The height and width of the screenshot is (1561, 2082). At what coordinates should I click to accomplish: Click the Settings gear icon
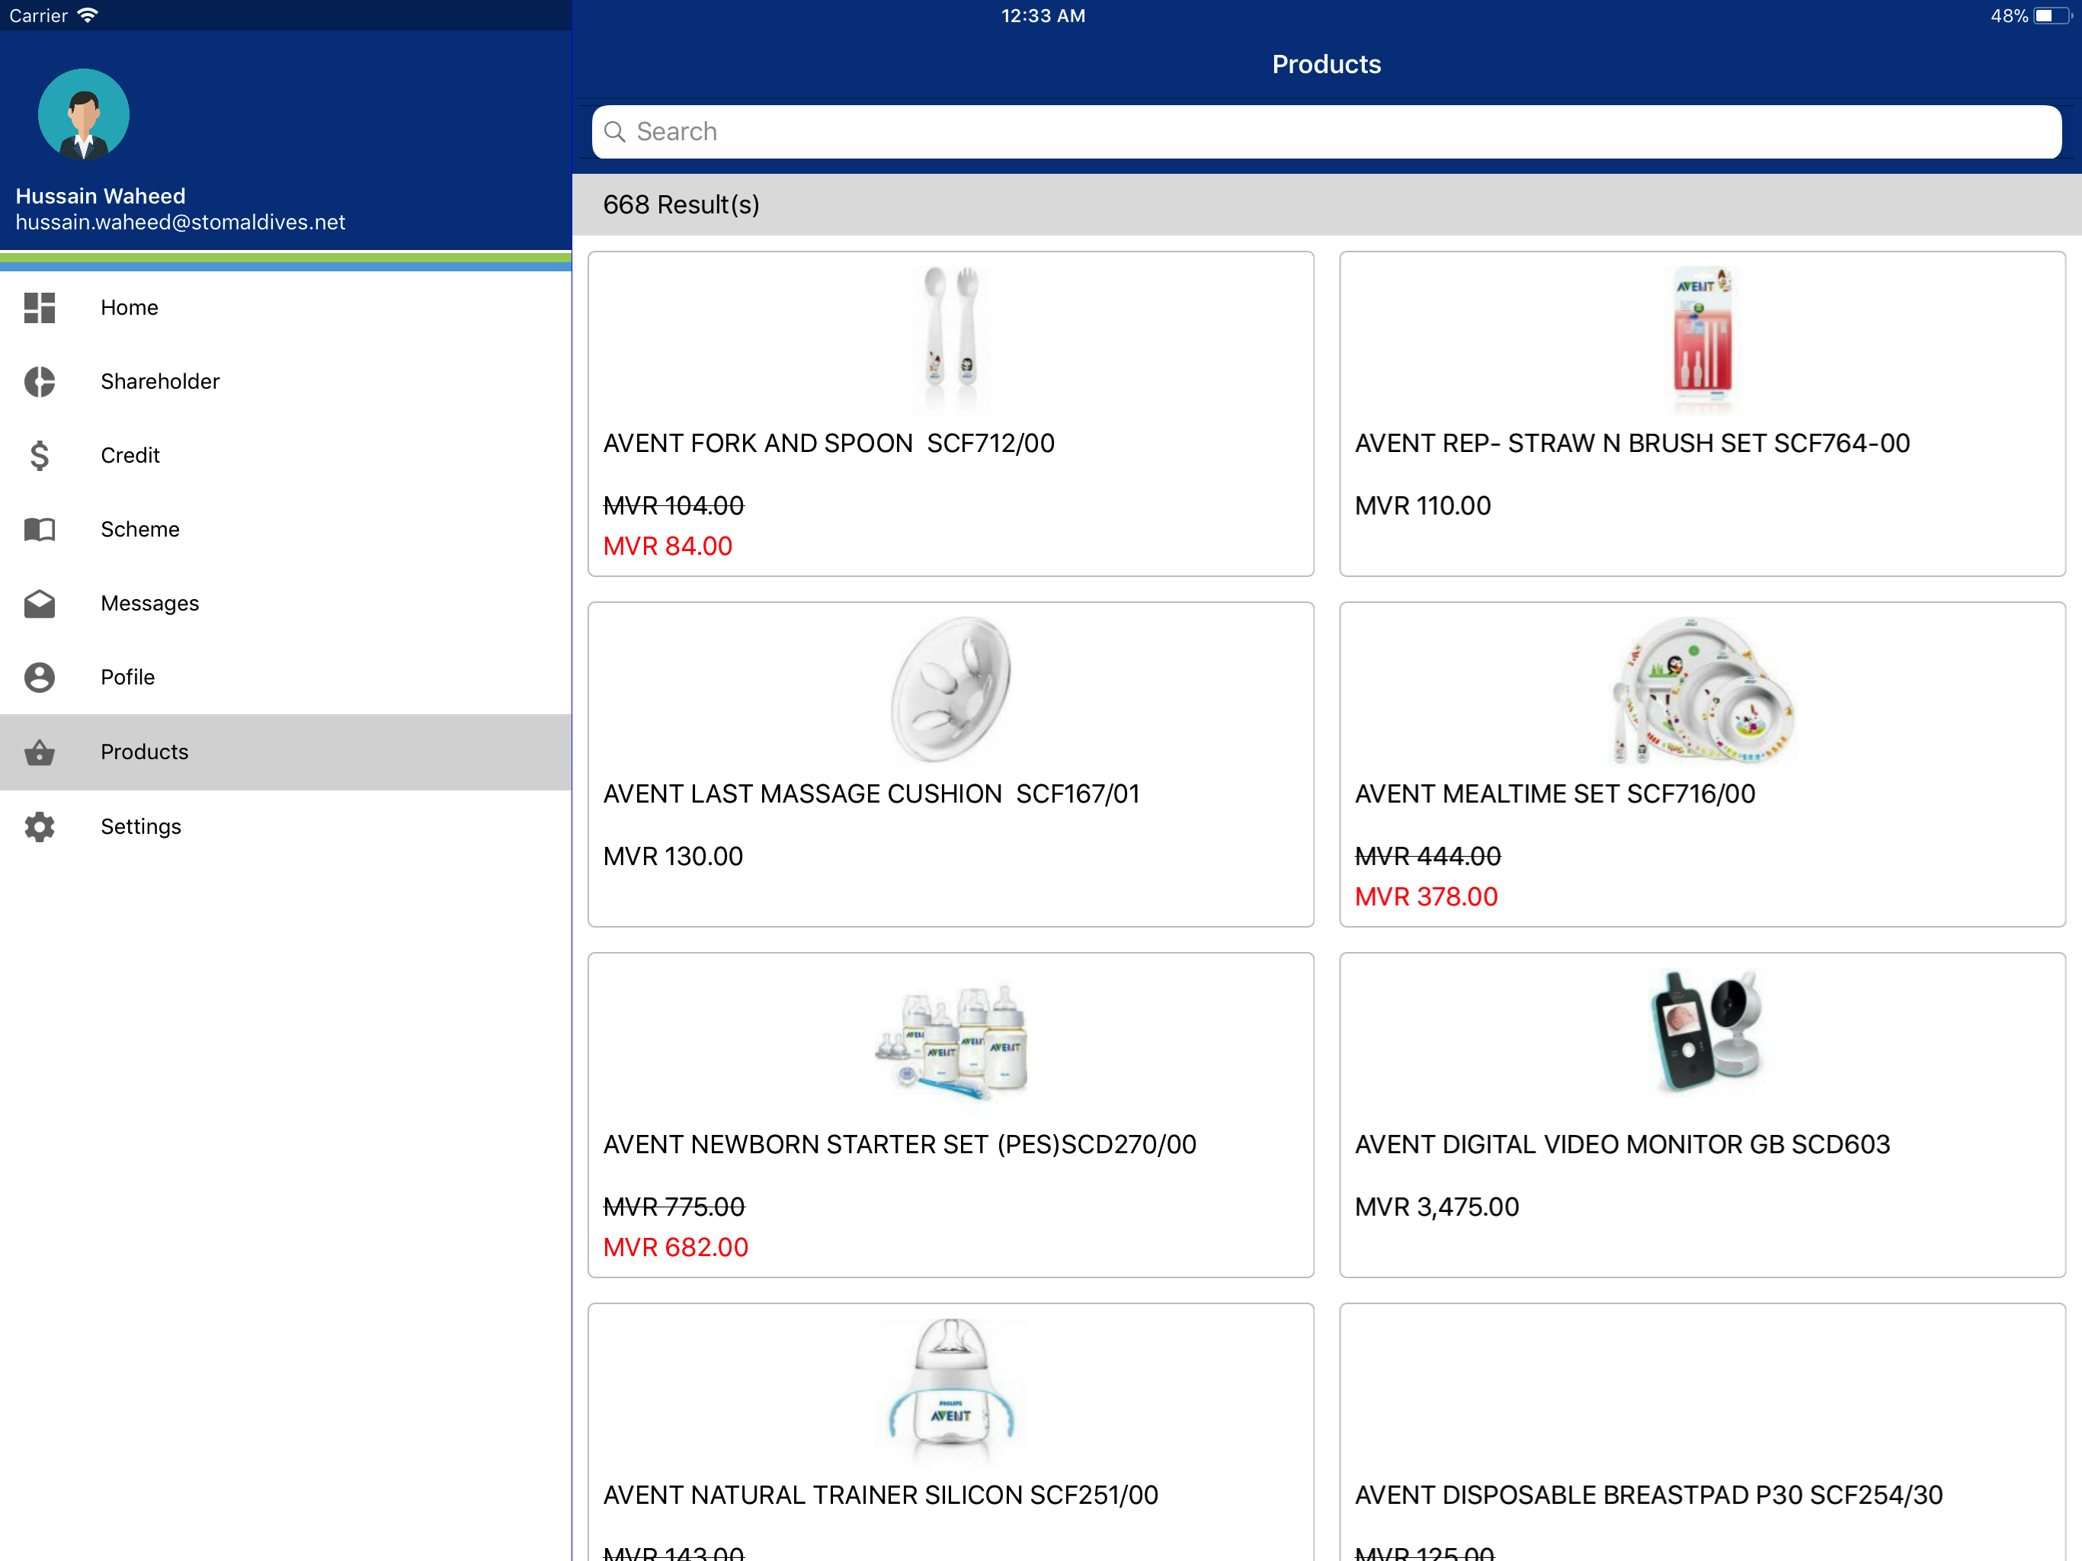[x=40, y=827]
